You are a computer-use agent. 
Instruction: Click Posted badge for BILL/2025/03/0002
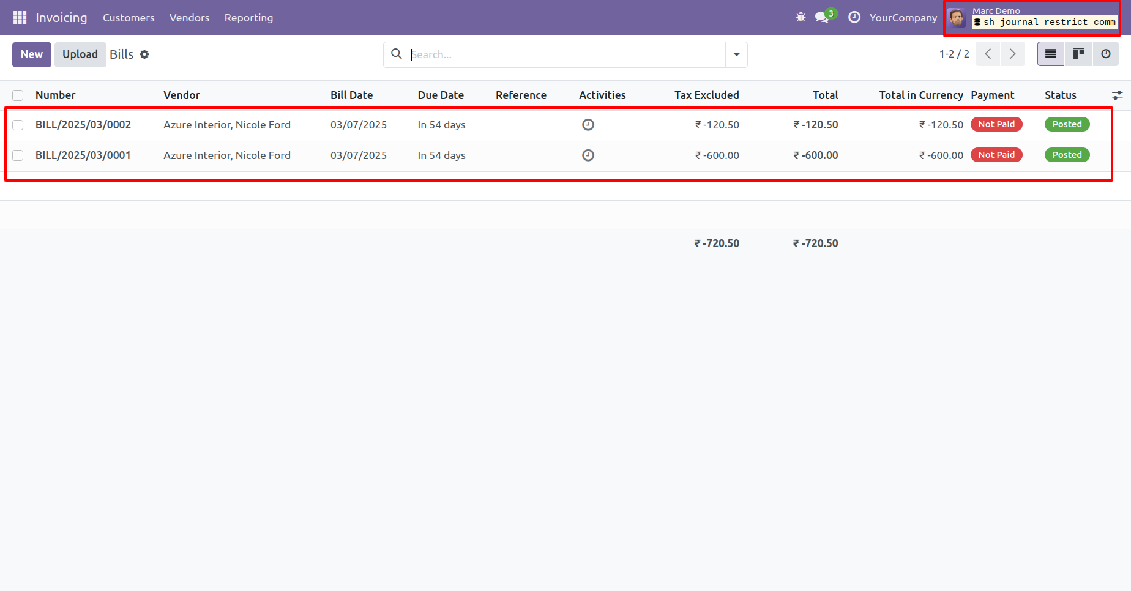click(x=1067, y=124)
